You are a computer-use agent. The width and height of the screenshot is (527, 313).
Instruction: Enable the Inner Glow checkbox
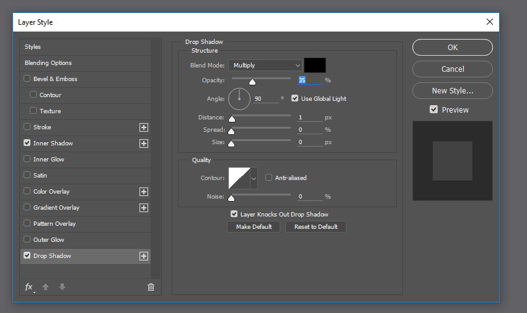click(27, 159)
